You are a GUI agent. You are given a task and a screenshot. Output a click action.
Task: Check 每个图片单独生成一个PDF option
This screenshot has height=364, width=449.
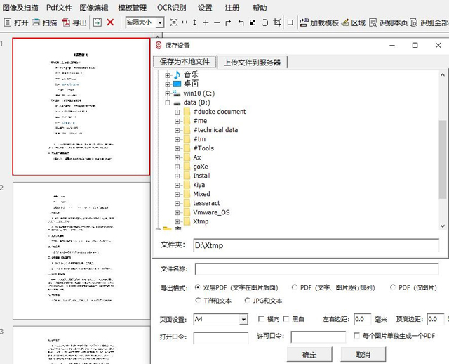click(356, 335)
